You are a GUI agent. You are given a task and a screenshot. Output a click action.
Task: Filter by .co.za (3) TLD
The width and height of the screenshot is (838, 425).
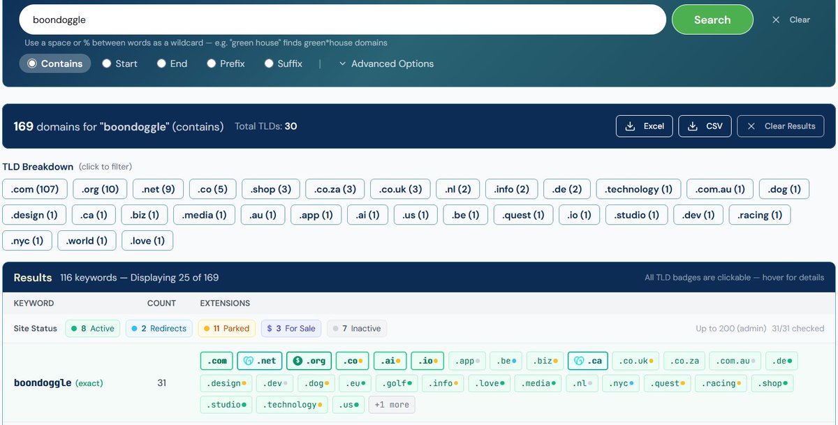[335, 189]
